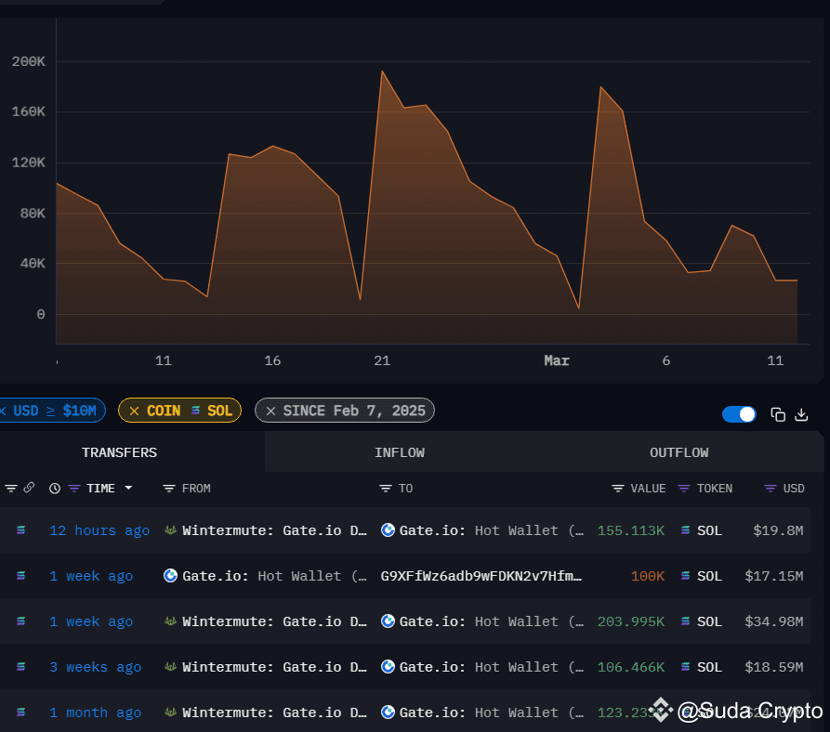Open the TIME sort dropdown arrow
830x732 pixels.
click(x=128, y=488)
